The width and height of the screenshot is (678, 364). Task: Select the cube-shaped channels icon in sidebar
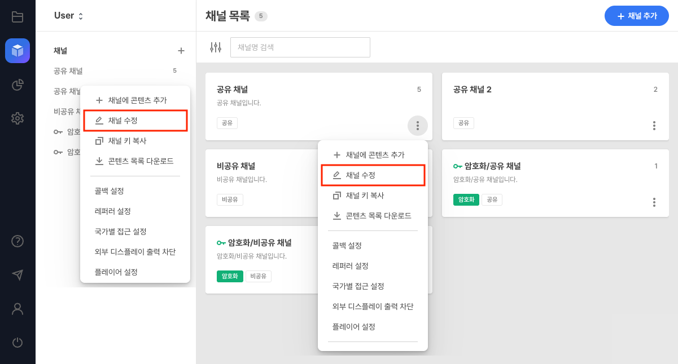point(18,51)
